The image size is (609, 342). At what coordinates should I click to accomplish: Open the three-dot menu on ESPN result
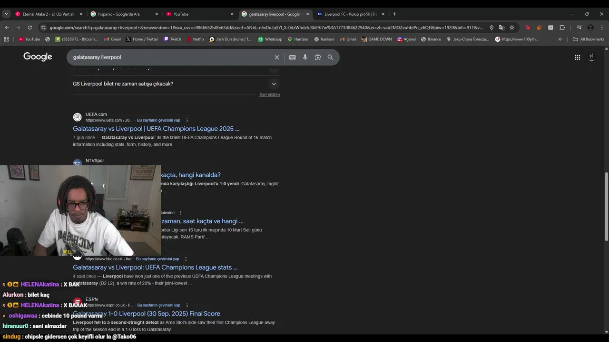pos(187,305)
